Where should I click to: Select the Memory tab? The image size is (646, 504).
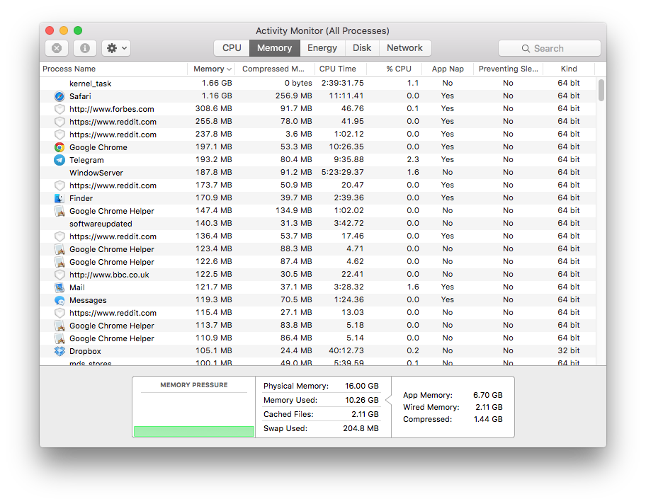click(x=274, y=48)
